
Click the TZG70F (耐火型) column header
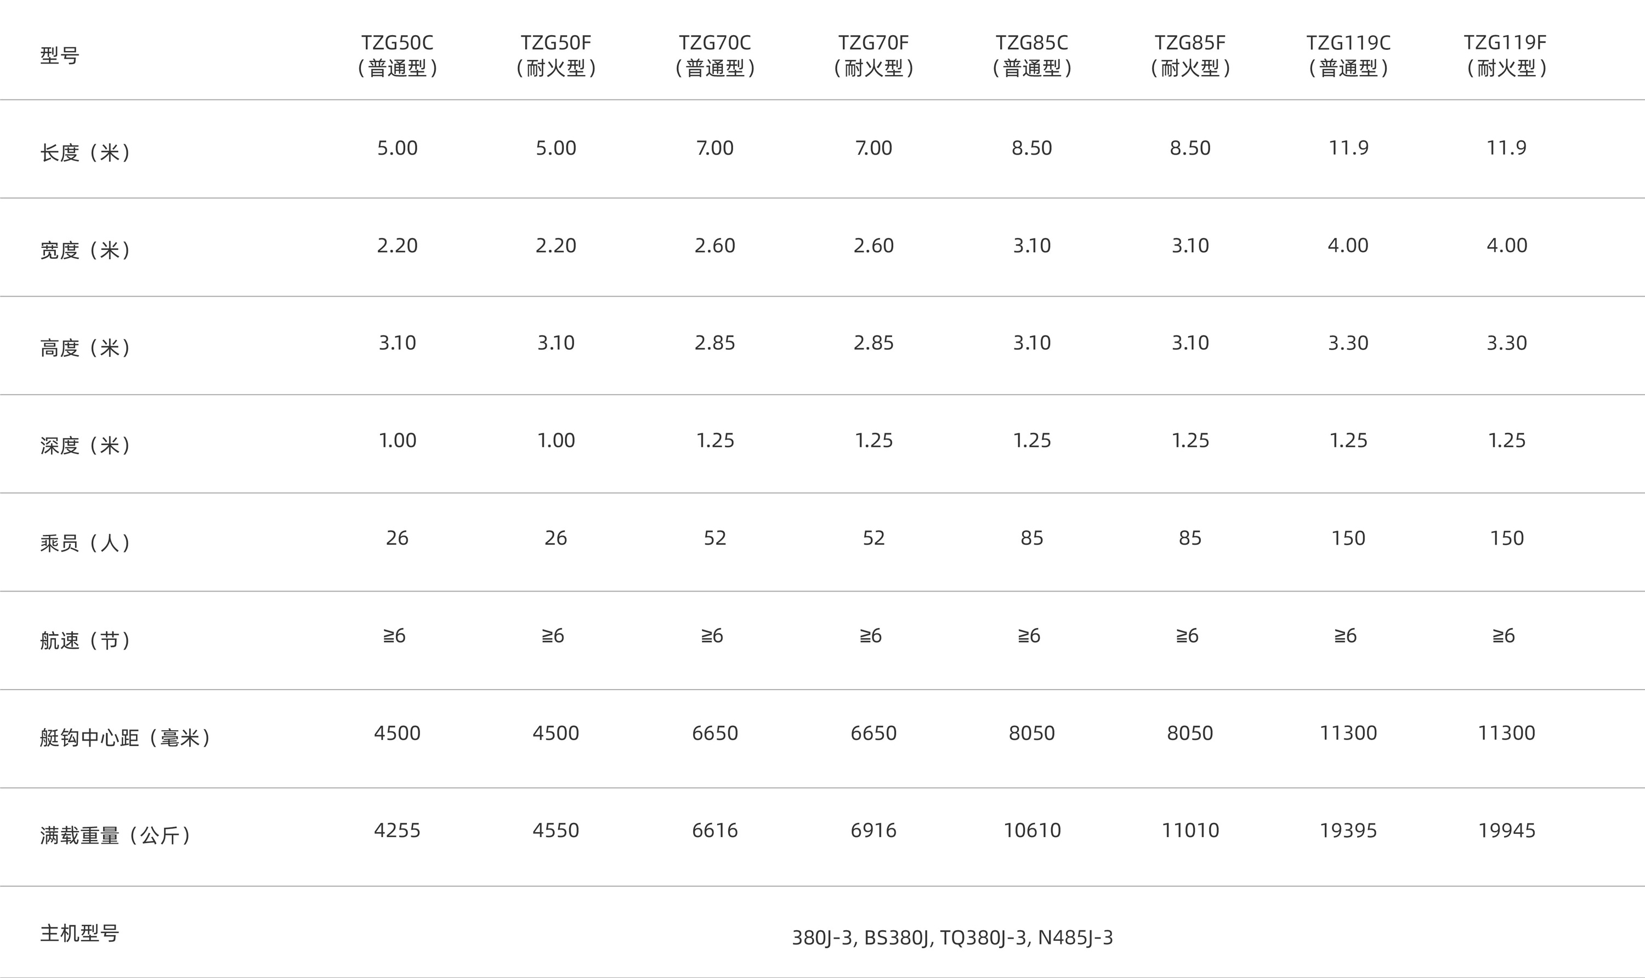point(873,55)
